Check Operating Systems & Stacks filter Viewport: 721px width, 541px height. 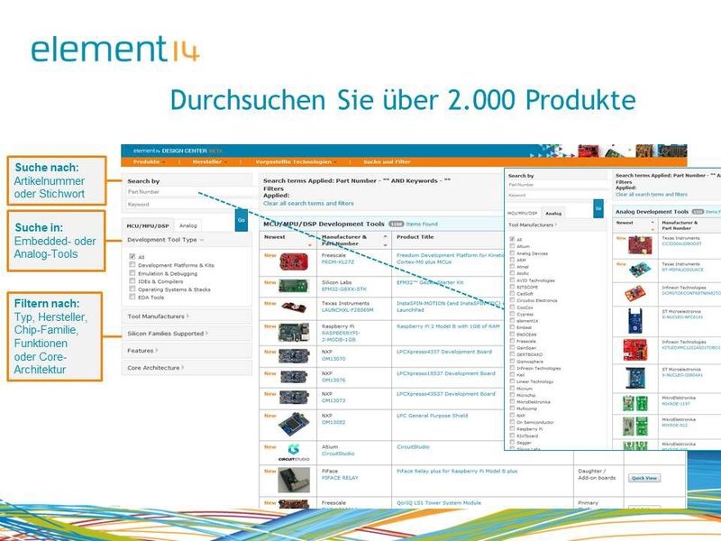[x=132, y=289]
